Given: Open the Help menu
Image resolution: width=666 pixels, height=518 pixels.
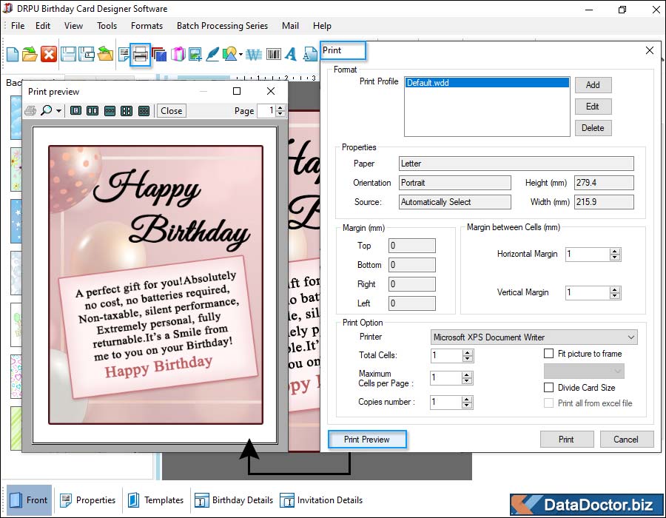Looking at the screenshot, I should coord(322,26).
